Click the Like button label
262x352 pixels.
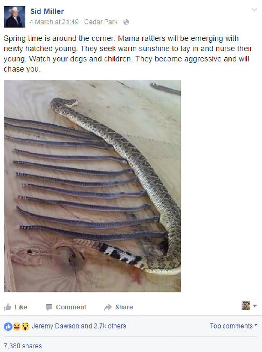[21, 307]
